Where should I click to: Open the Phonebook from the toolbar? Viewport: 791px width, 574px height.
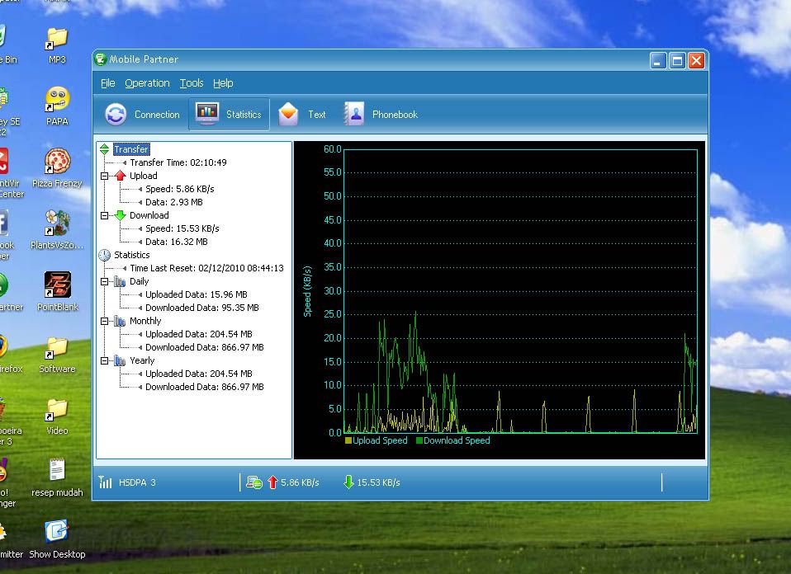381,115
